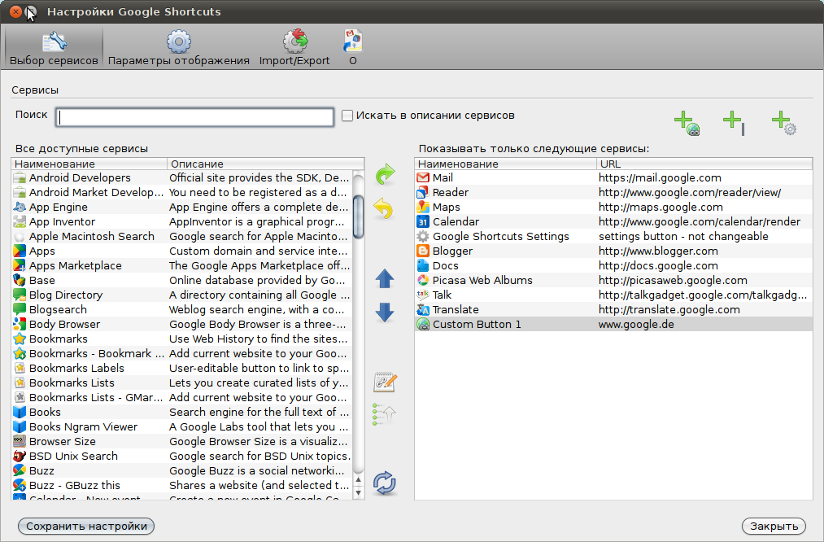Move selected service down with blue arrow
Image resolution: width=824 pixels, height=542 pixels.
pyautogui.click(x=385, y=313)
